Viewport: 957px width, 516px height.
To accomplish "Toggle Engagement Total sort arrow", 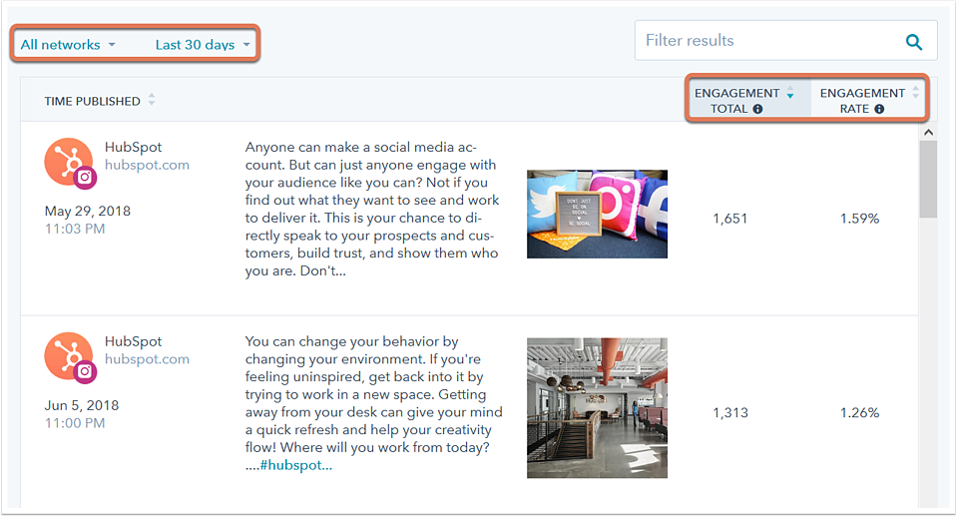I will (x=790, y=93).
